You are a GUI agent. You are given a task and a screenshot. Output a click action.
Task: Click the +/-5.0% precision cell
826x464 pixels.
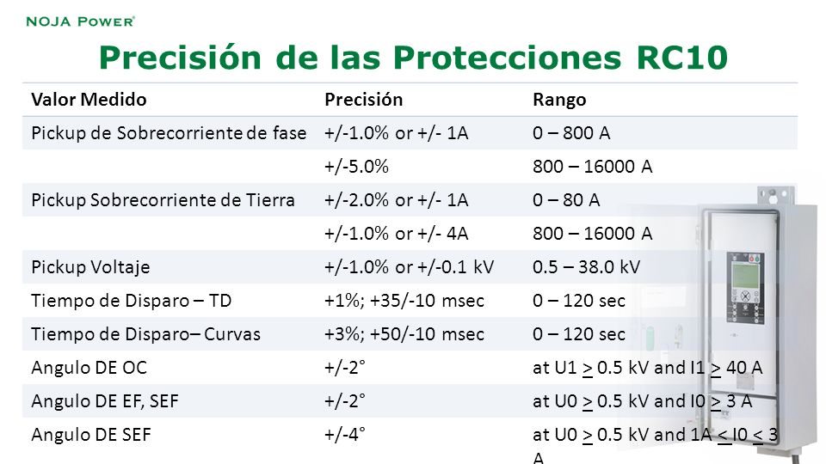356,167
